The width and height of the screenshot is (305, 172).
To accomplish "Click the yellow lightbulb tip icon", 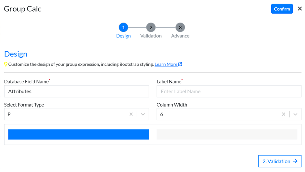I will tap(6, 64).
